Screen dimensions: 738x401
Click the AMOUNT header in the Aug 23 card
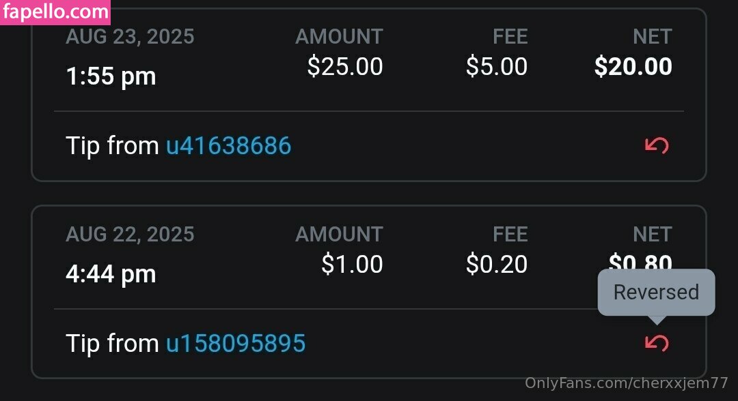click(339, 36)
